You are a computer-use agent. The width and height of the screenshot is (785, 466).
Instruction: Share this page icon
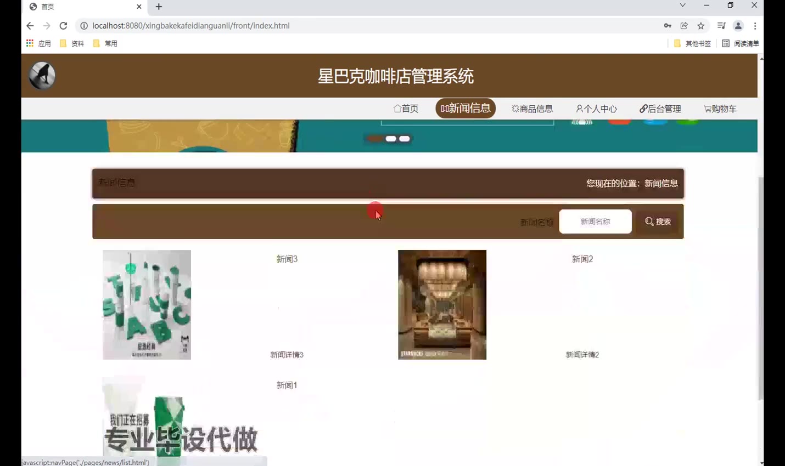(684, 26)
